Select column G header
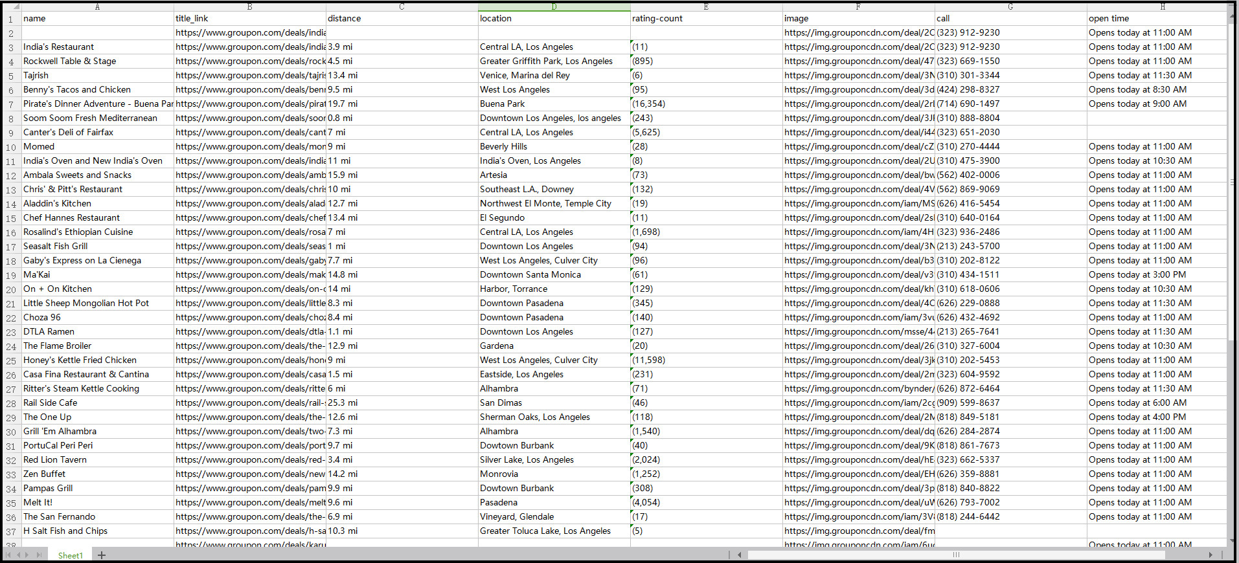 (x=1010, y=7)
